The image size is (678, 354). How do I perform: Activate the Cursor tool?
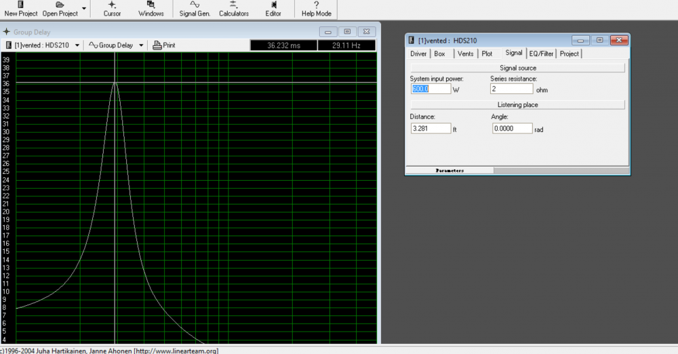click(112, 9)
